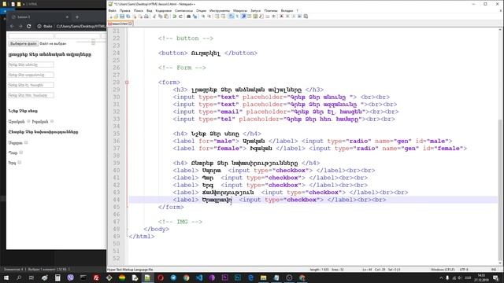Select the lesson html document tab
This screenshot has width=504, height=283.
tap(120, 24)
